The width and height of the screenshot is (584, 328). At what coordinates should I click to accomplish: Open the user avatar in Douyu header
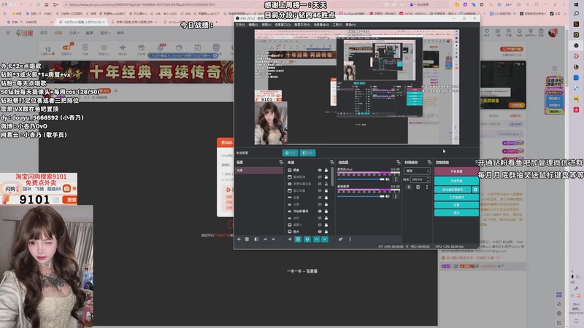(x=553, y=33)
